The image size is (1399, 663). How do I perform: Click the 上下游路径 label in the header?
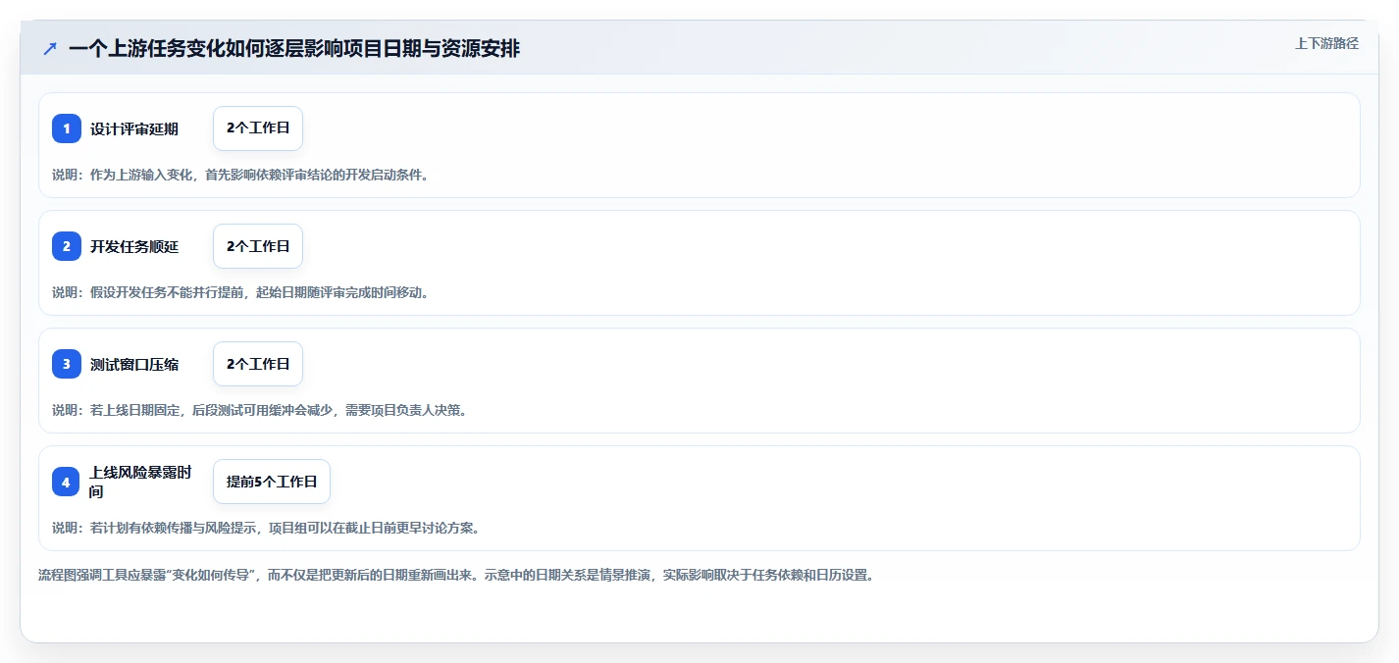(1326, 43)
